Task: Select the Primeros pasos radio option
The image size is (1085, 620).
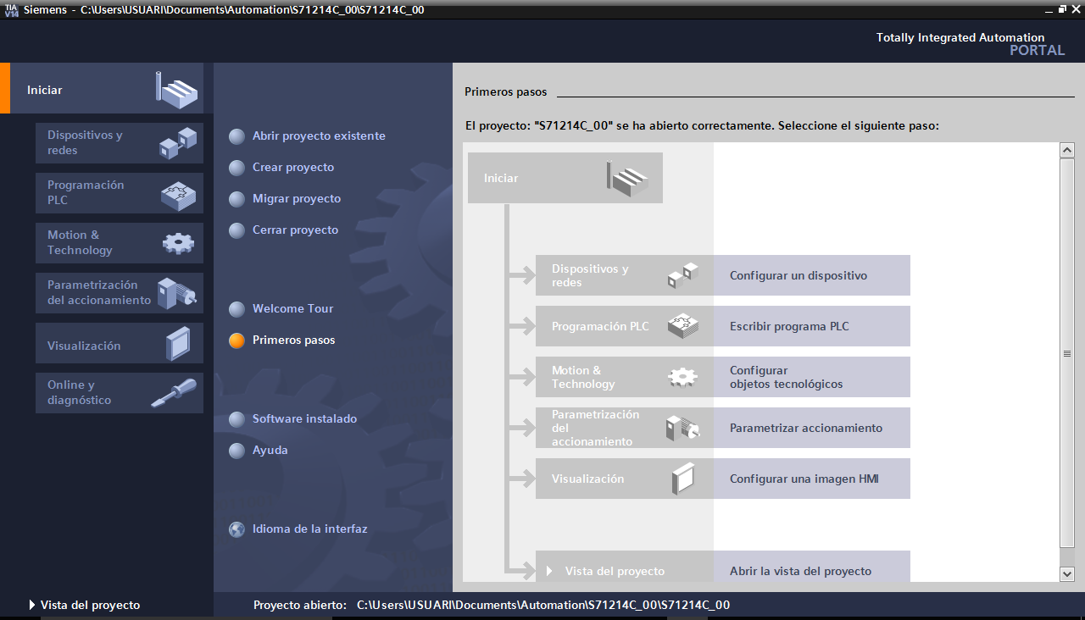Action: pos(237,340)
